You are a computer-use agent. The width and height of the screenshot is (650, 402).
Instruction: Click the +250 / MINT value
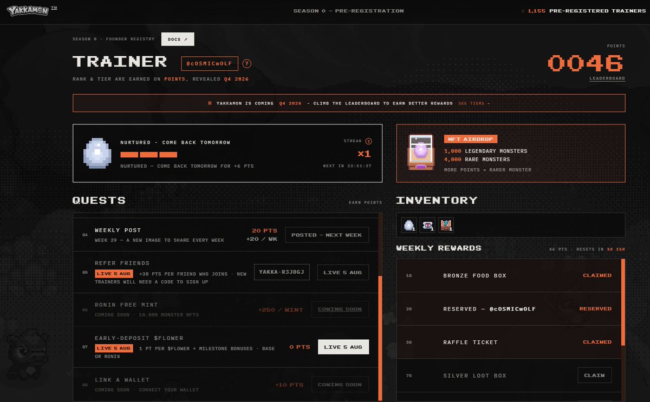pos(281,310)
